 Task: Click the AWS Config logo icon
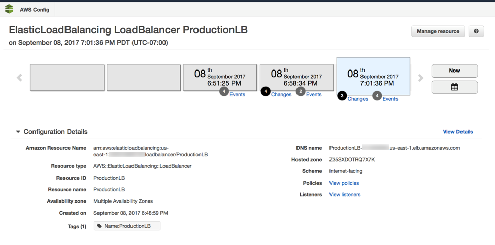(9, 9)
